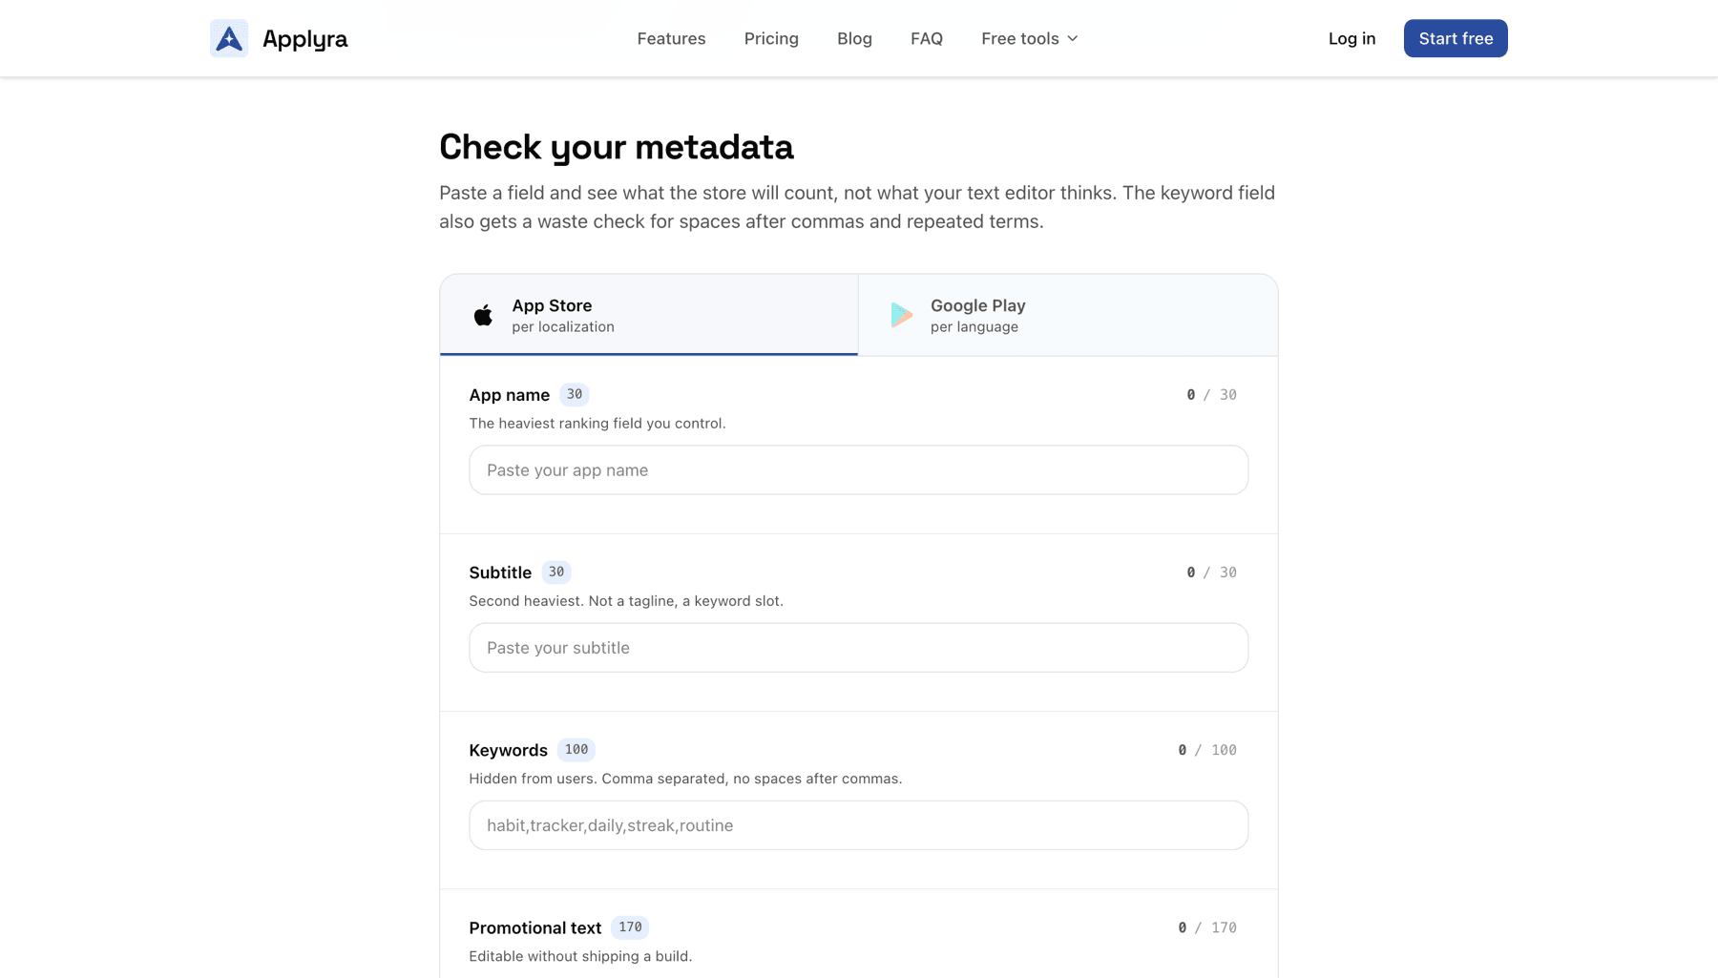Click the Google Play triangle icon

tap(901, 315)
